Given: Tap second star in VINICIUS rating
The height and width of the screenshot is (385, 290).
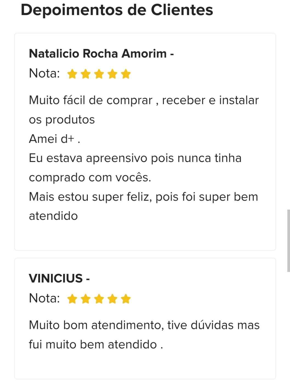Looking at the screenshot, I should tap(86, 299).
